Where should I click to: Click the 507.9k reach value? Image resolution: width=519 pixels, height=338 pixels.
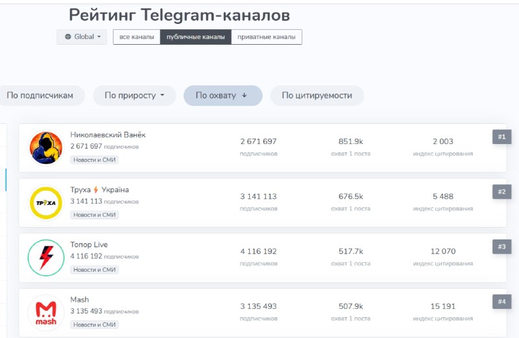351,306
